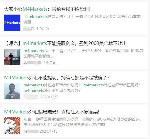Viewport: 150px width, 139px height.
Task: Click the snippet starting with '前言：随着国民生活质量'
Action: (82, 122)
